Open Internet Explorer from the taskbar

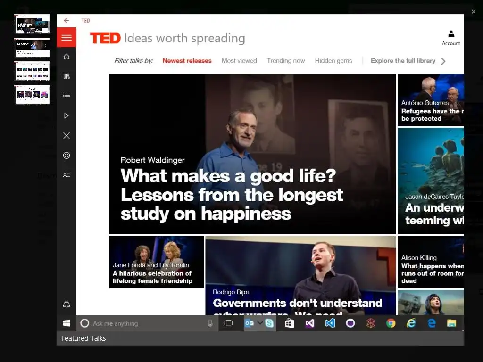(411, 323)
